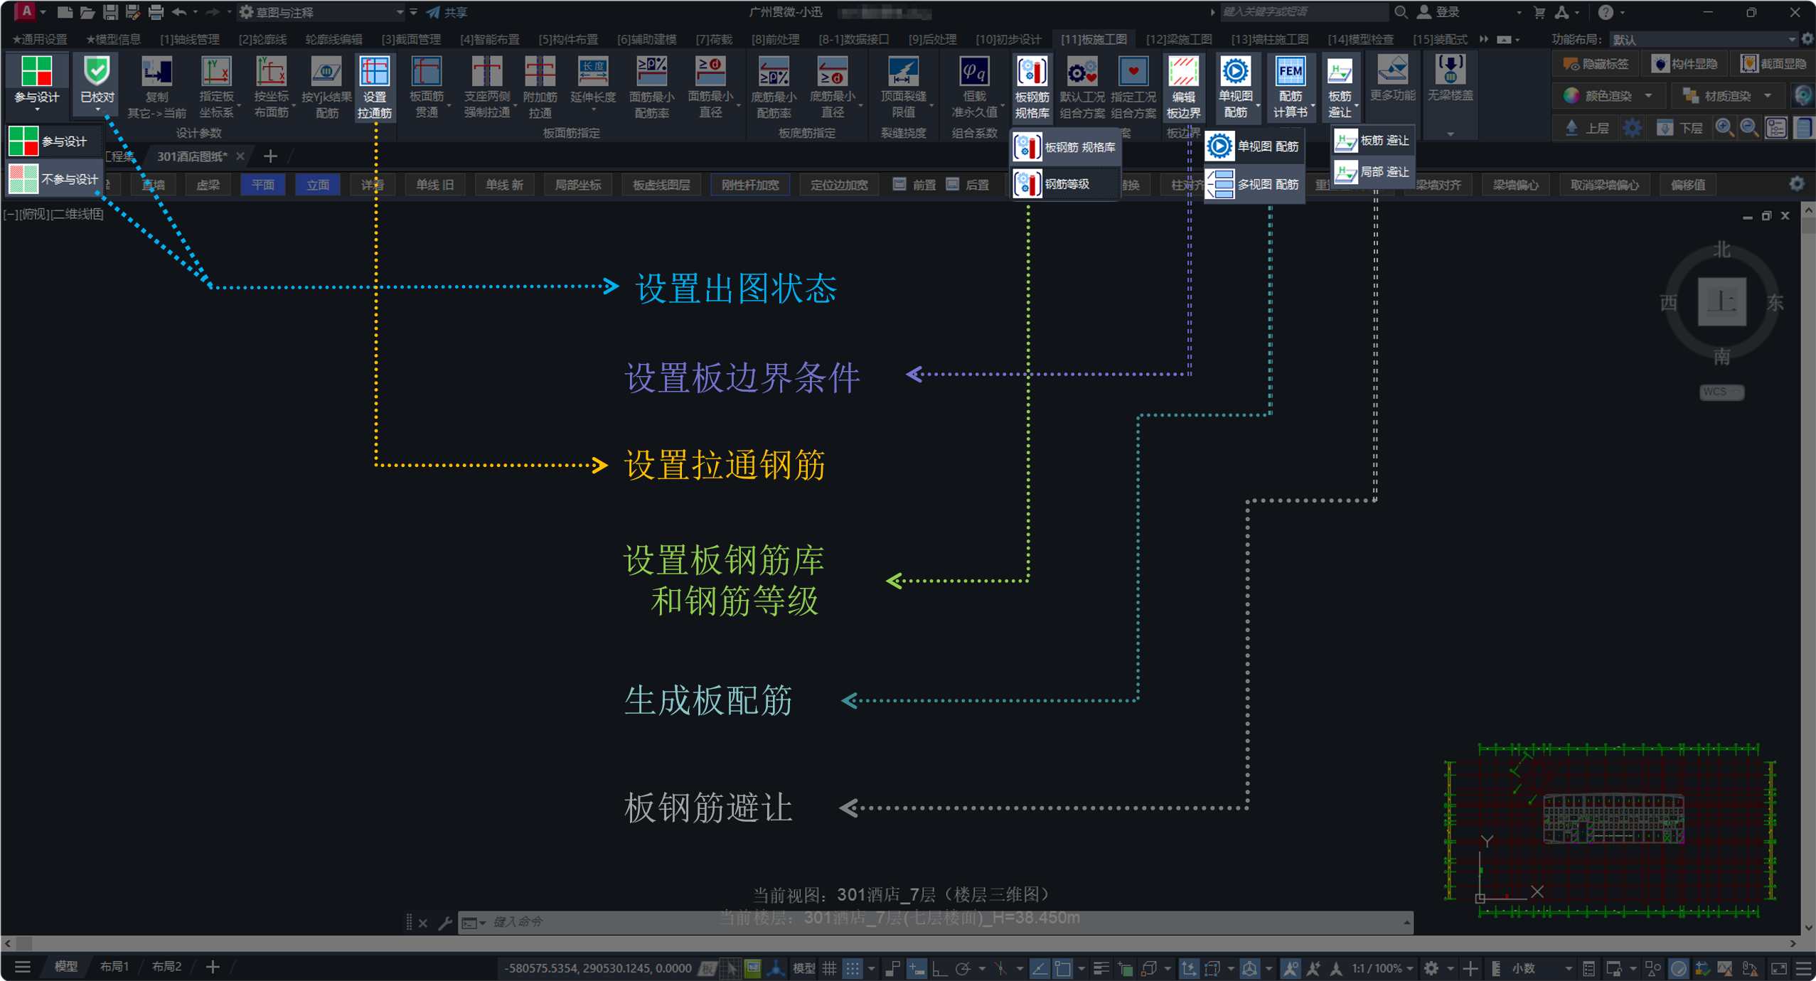
Task: Click 面筋最小直径 icon
Action: click(x=710, y=72)
